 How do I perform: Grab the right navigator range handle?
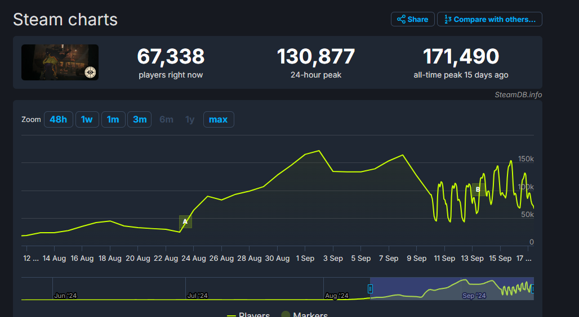pyautogui.click(x=532, y=289)
